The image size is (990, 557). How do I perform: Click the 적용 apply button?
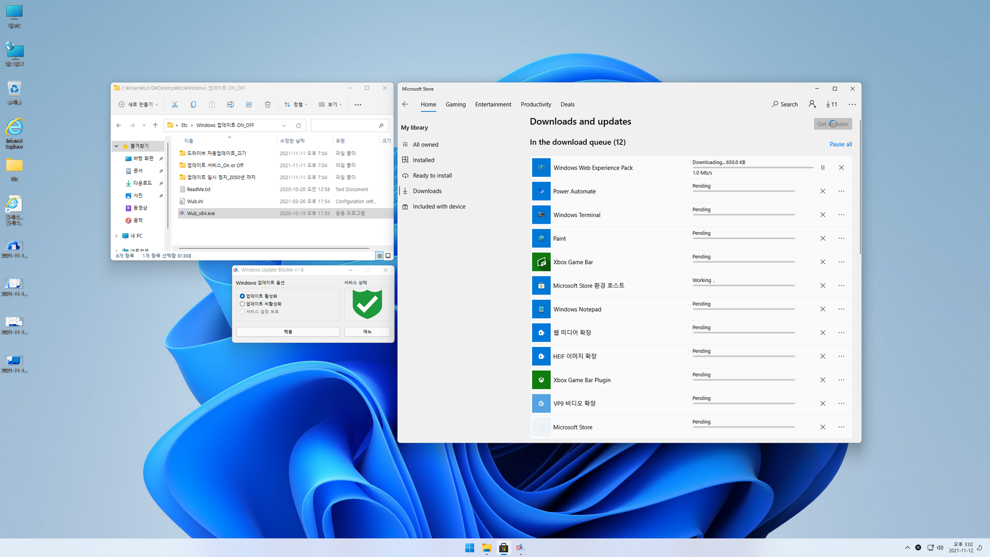coord(288,332)
